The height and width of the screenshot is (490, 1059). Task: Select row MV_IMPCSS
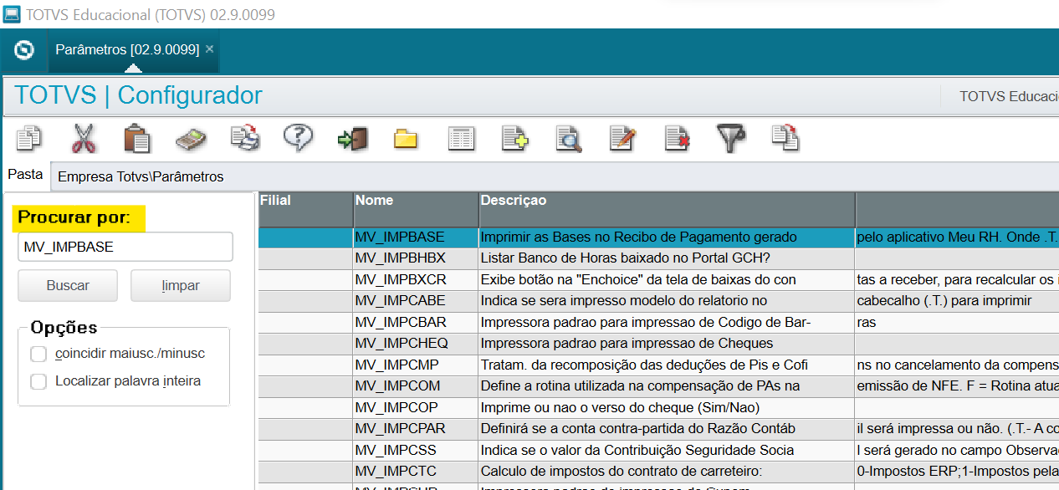[x=658, y=450]
